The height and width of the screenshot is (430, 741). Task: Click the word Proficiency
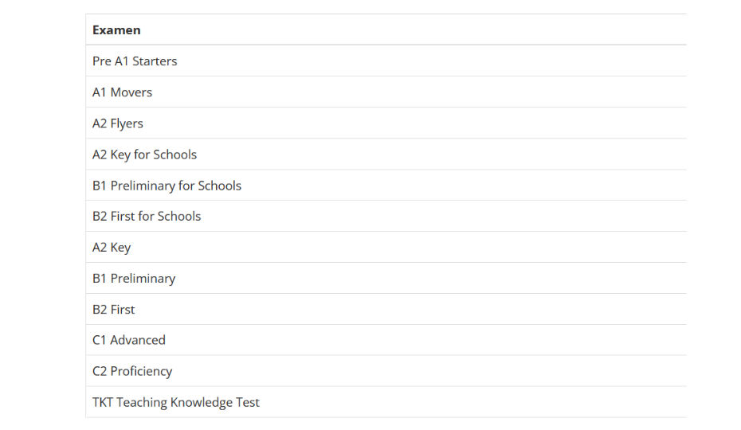coord(141,371)
